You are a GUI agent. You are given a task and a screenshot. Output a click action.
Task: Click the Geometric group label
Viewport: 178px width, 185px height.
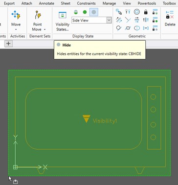coord(137,36)
